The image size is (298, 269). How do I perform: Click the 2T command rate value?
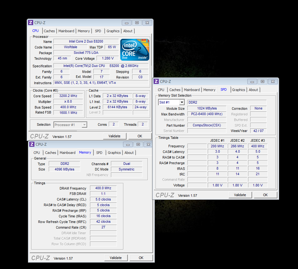click(x=103, y=227)
